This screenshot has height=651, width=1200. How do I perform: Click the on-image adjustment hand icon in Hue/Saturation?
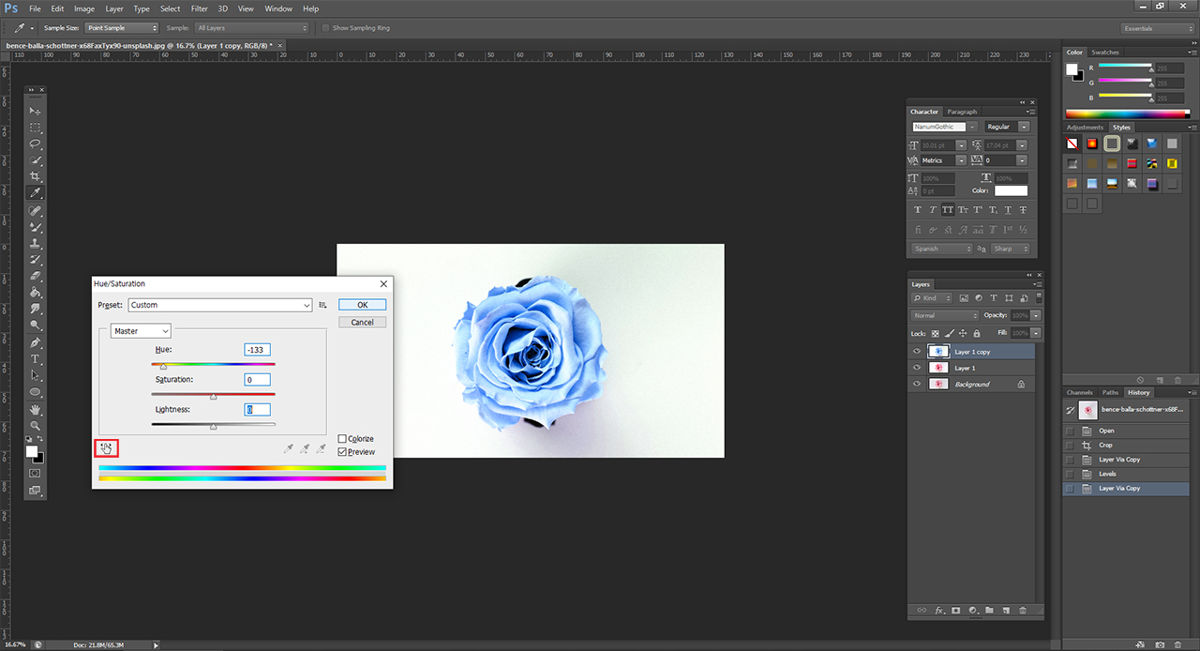tap(106, 448)
